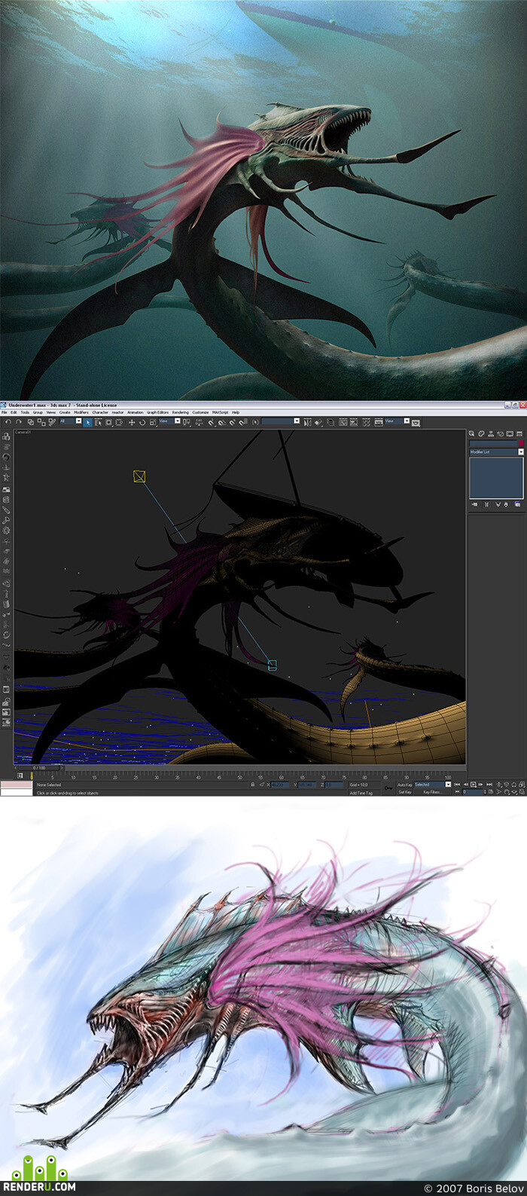Open the Rectangular Selection Region flyout
The image size is (527, 1196).
tap(109, 422)
